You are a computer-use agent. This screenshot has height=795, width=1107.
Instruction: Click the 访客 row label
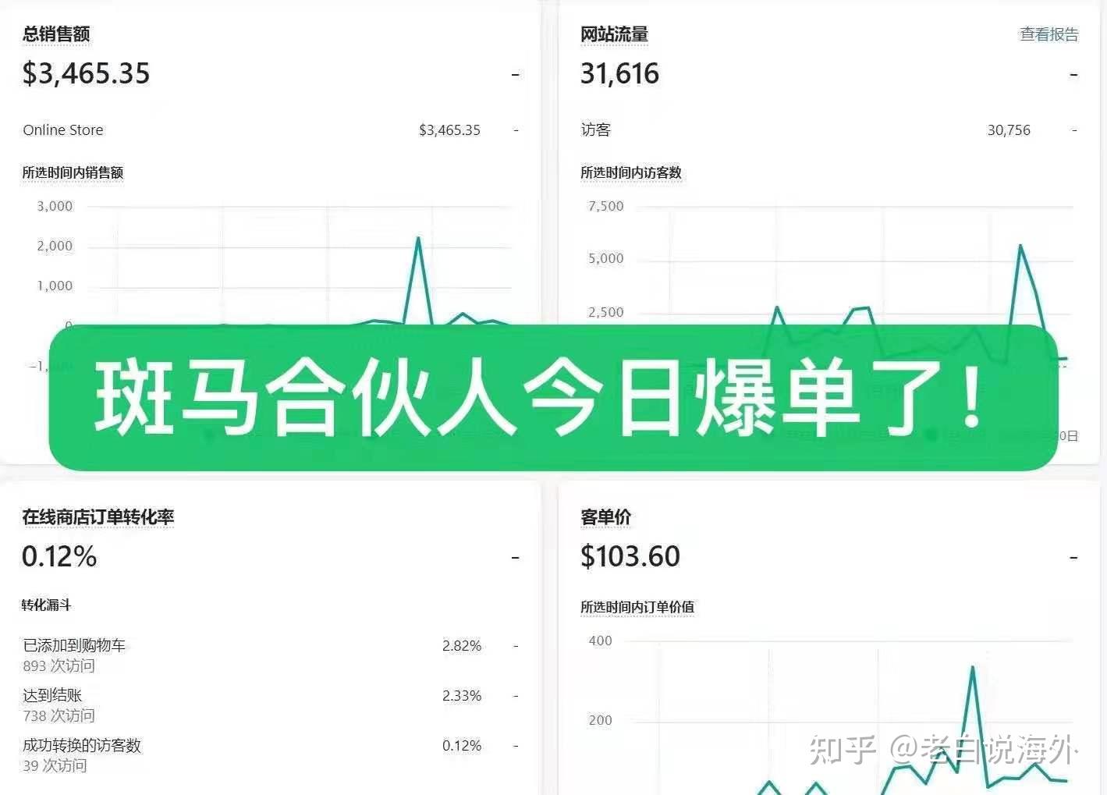click(x=595, y=130)
